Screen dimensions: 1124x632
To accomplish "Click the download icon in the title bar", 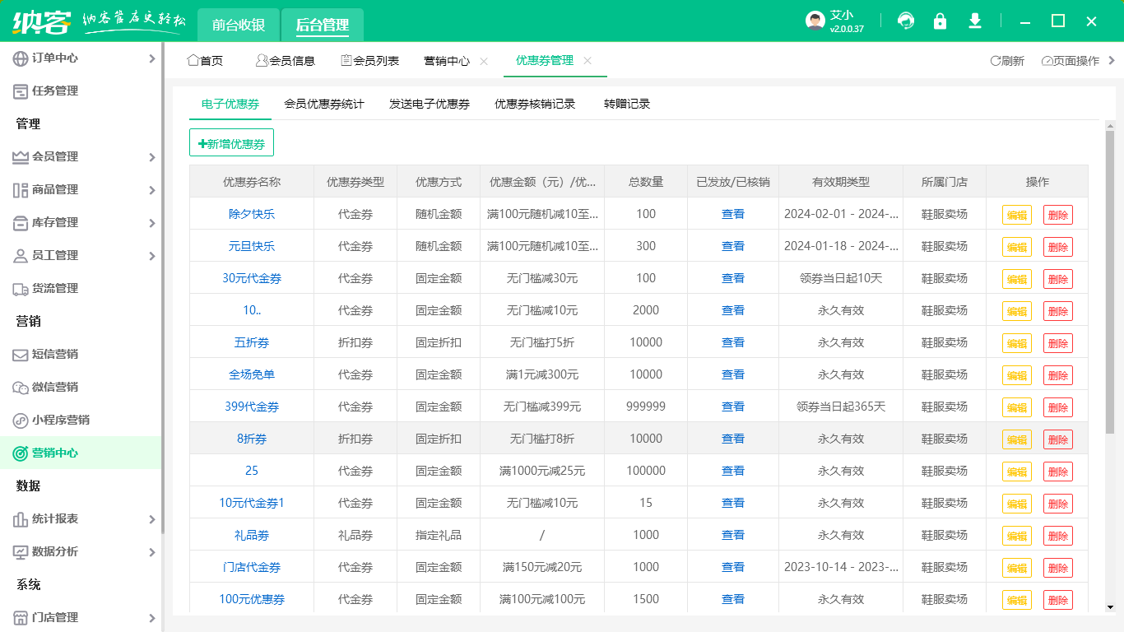I will [974, 21].
